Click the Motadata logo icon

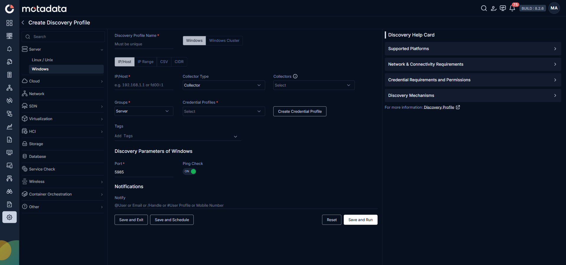click(9, 9)
